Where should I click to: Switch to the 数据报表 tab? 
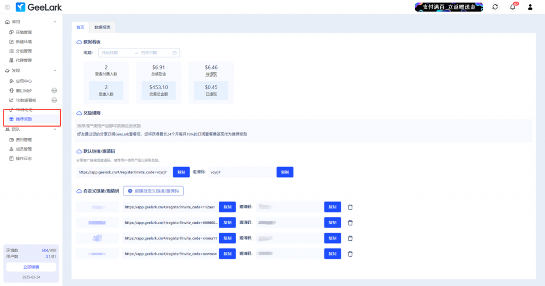[102, 27]
